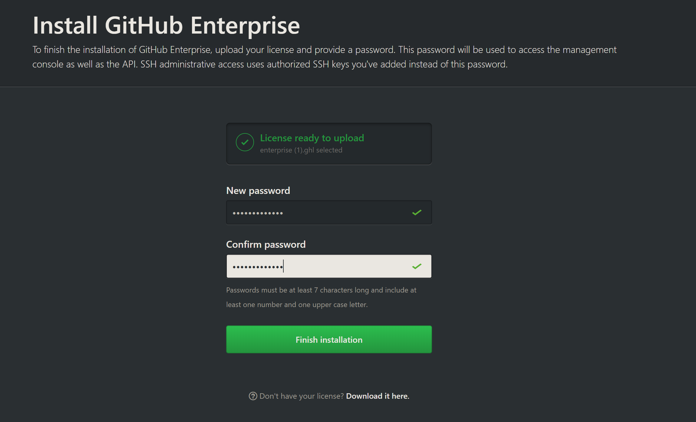696x422 pixels.
Task: Click the question mark help icon
Action: pos(253,396)
